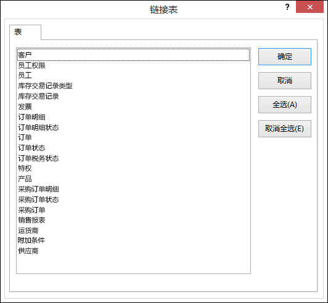
Task: Open the help question mark icon
Action: pyautogui.click(x=287, y=7)
